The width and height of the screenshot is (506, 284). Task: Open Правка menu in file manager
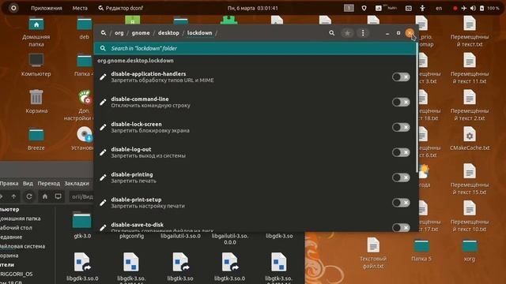point(9,183)
